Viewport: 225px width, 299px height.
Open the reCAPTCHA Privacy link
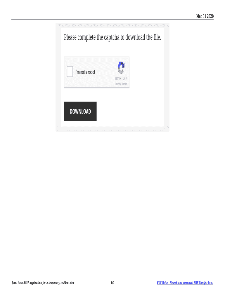(x=118, y=84)
